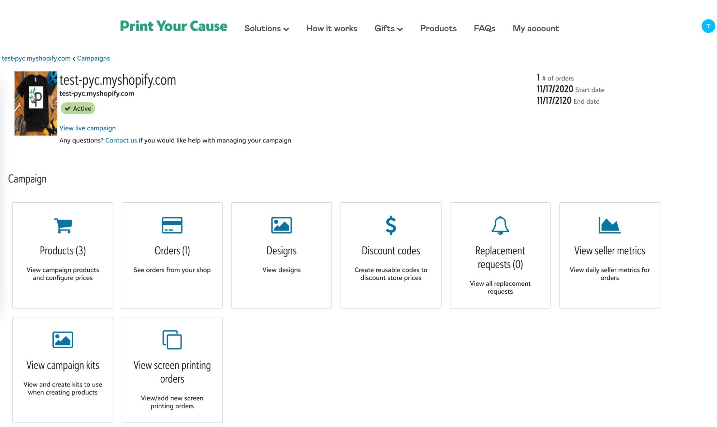Viewport: 717px width, 427px height.
Task: Open the user avatar in top right
Action: pos(708,26)
